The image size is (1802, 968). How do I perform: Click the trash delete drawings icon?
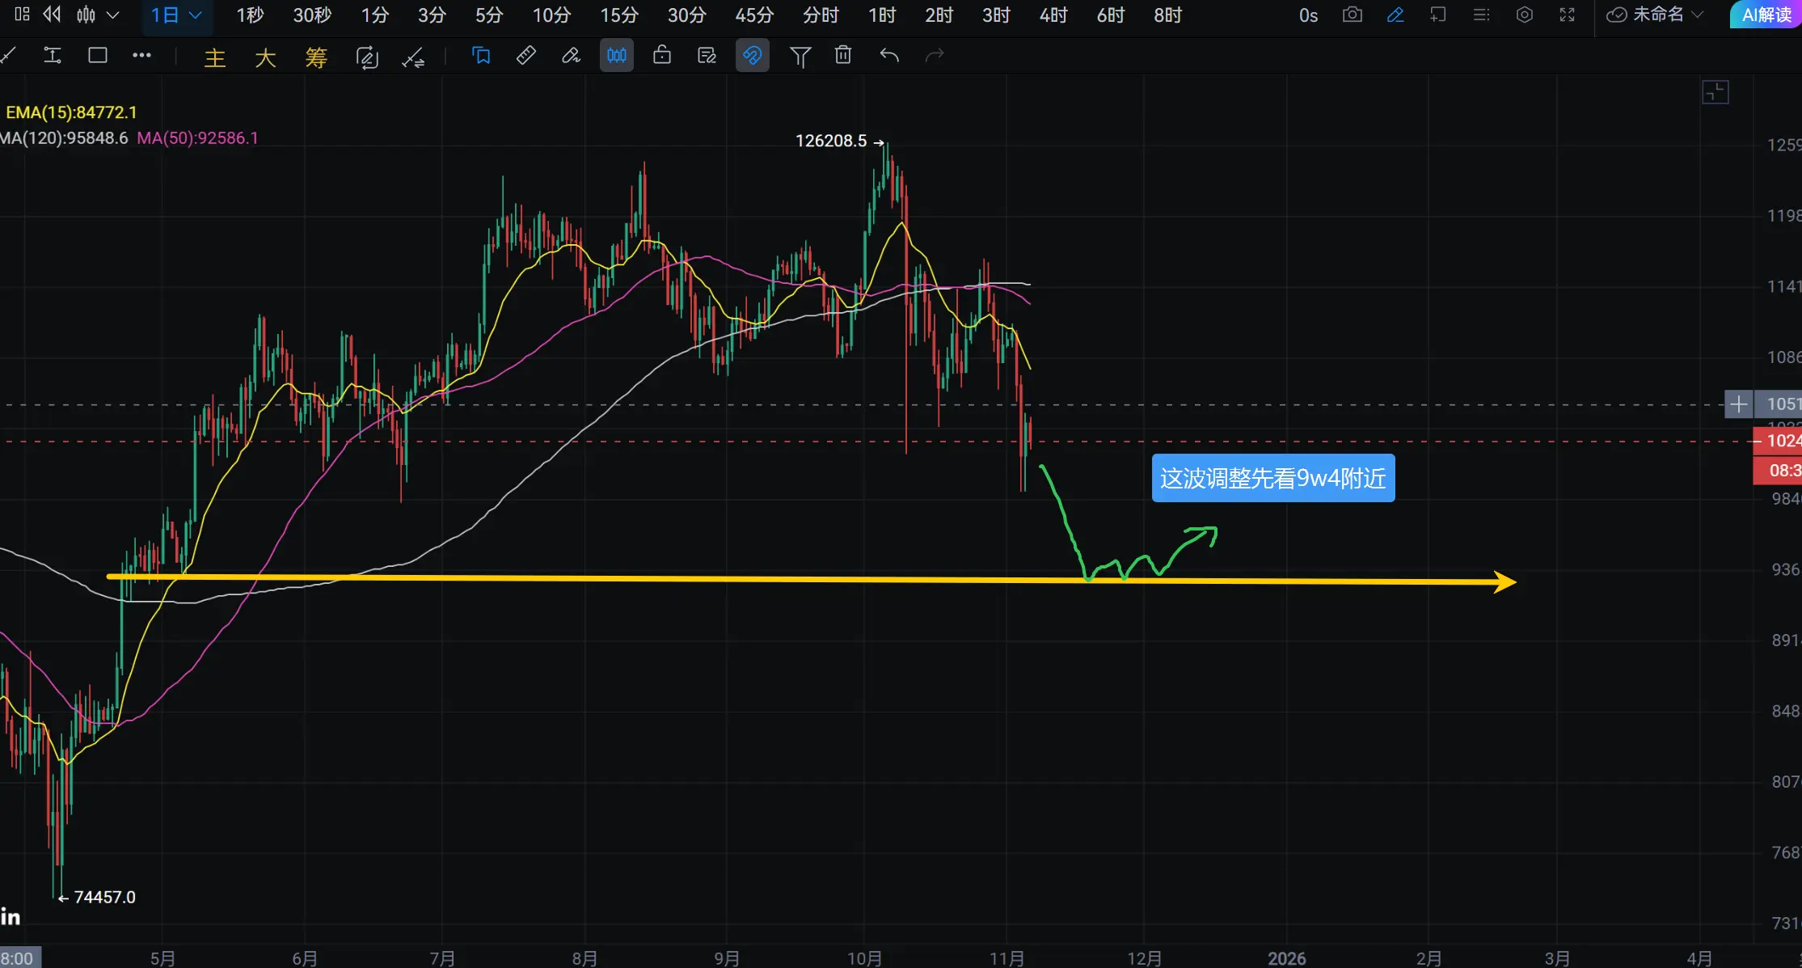[843, 55]
